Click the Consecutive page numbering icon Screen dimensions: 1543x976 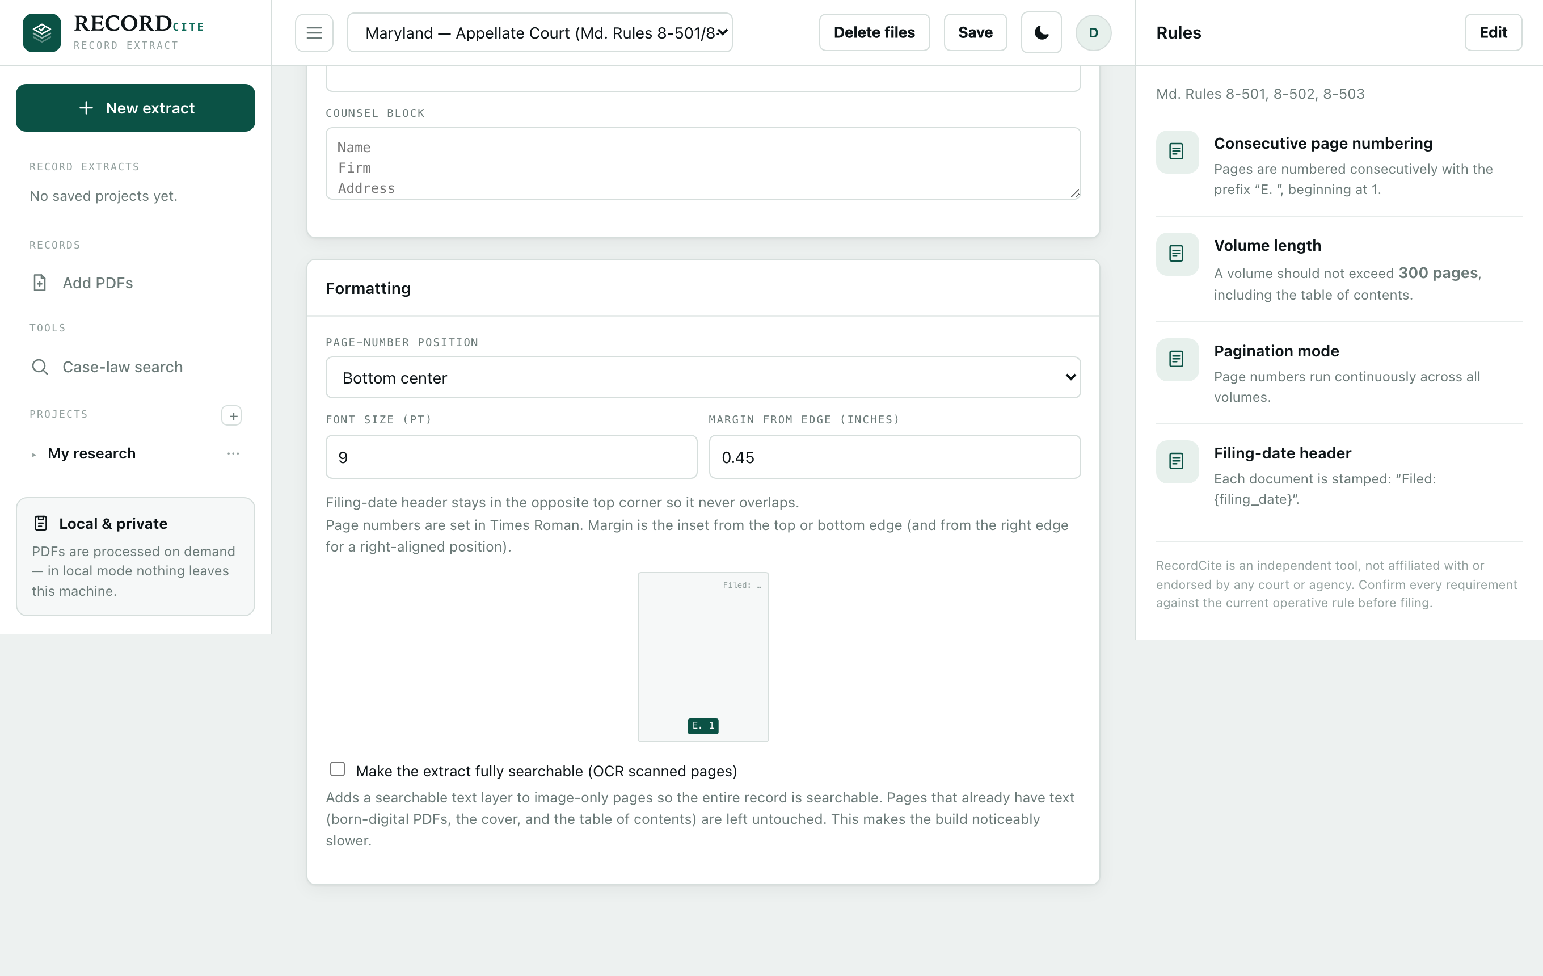click(x=1177, y=152)
